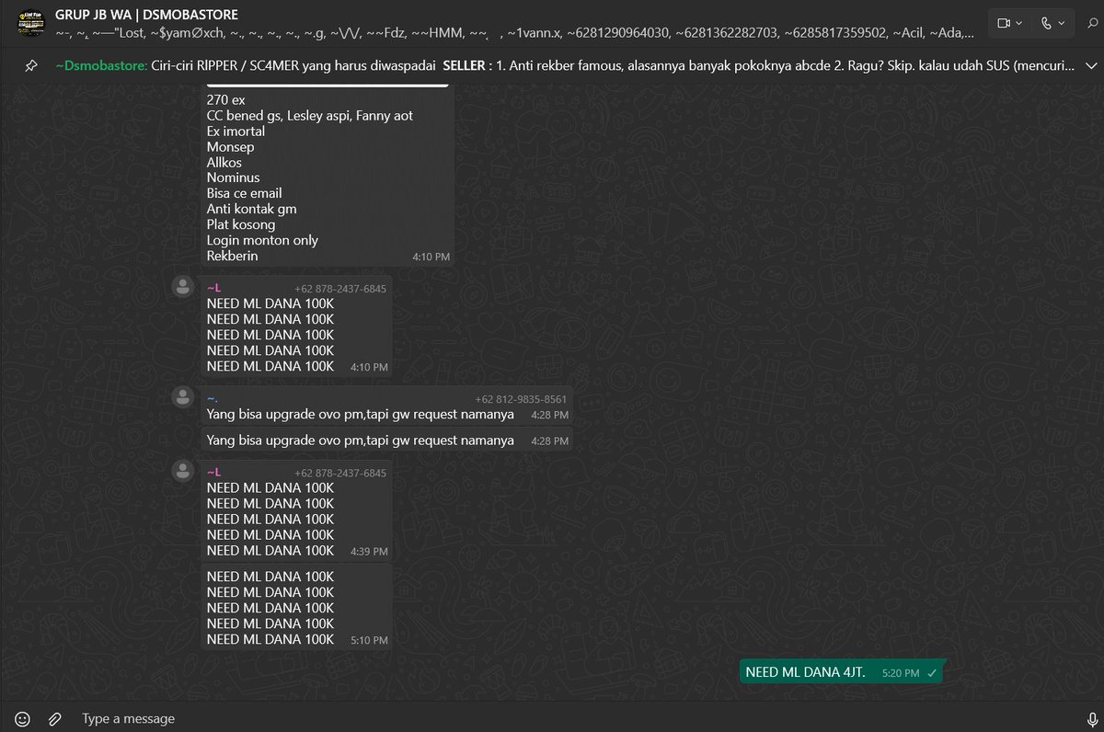Focus the Type a message field
The width and height of the screenshot is (1104, 732).
pos(570,718)
